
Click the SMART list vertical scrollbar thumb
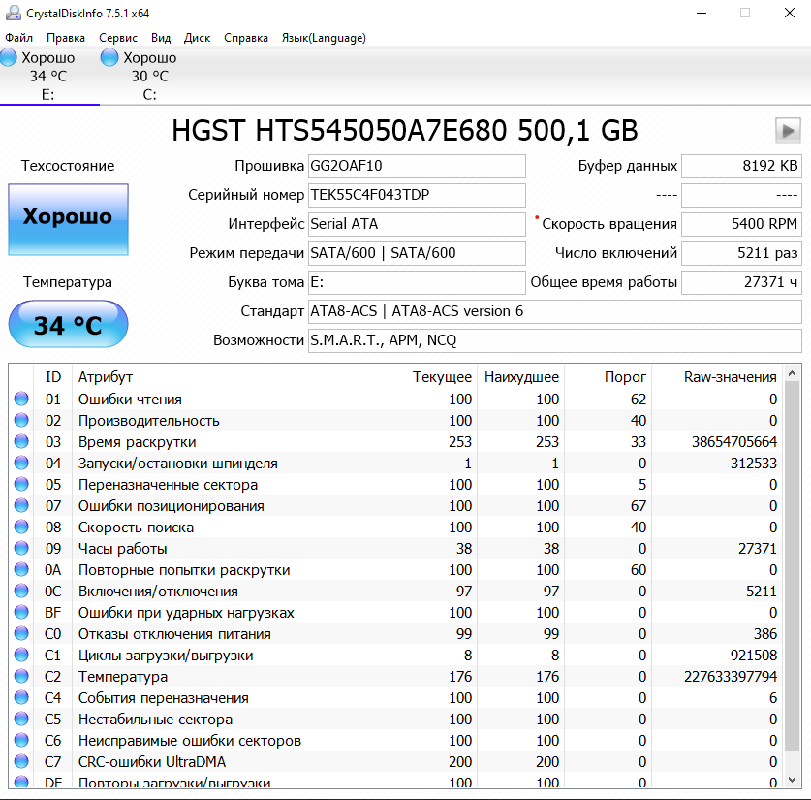792,566
